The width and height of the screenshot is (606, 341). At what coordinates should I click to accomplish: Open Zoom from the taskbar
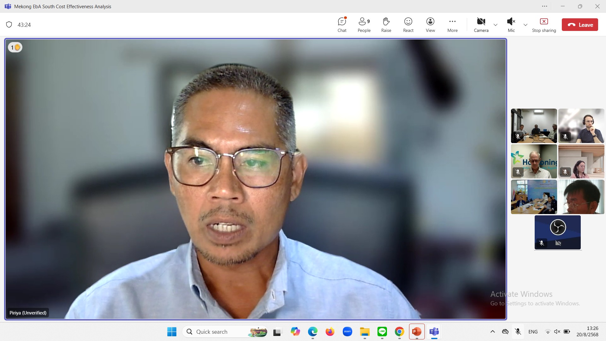347,332
